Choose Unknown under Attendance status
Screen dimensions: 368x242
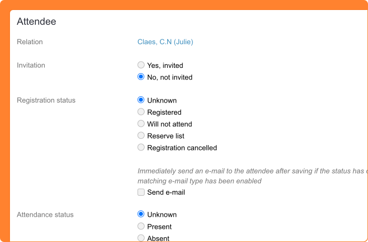pos(141,214)
